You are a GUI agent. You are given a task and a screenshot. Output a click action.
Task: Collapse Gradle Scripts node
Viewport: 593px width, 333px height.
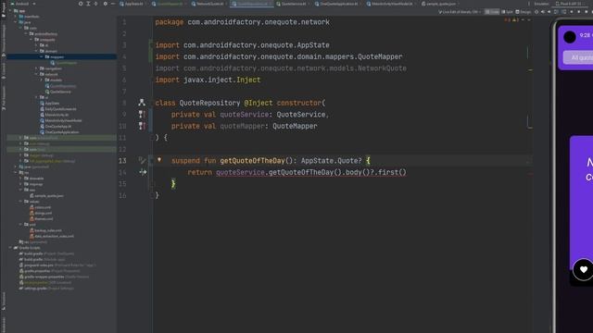[x=10, y=248]
